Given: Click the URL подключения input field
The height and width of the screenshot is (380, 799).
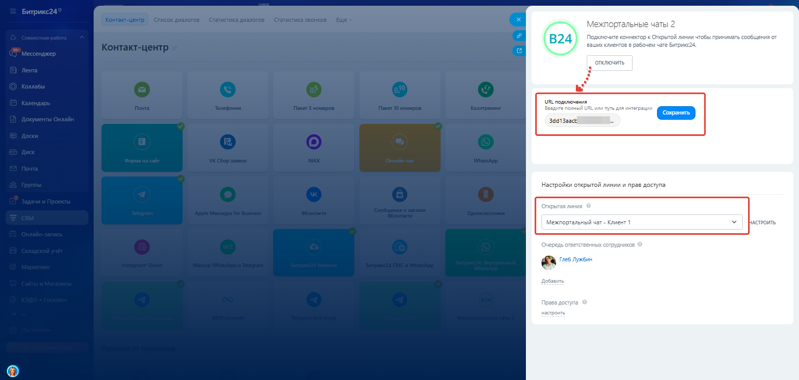Looking at the screenshot, I should click(x=582, y=121).
